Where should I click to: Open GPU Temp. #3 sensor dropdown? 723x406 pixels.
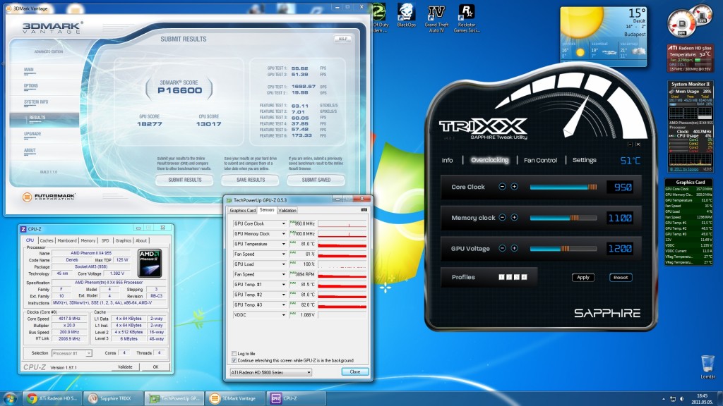click(x=284, y=304)
